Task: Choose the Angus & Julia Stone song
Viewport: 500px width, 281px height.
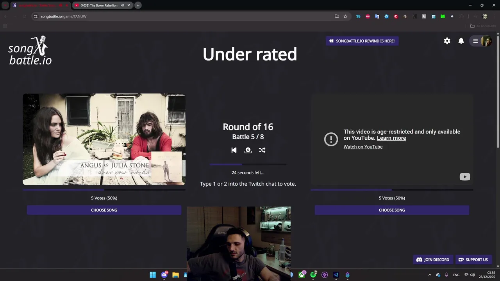Action: [x=104, y=210]
